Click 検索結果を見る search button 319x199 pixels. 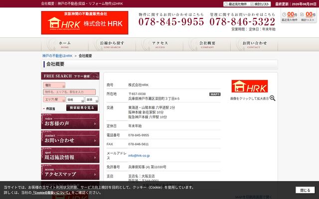coord(82,108)
